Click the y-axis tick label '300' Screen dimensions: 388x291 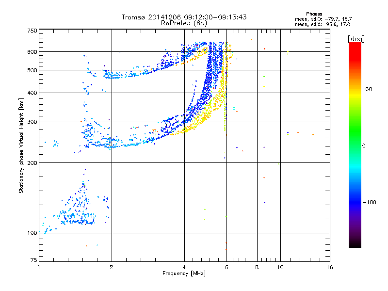(x=32, y=122)
